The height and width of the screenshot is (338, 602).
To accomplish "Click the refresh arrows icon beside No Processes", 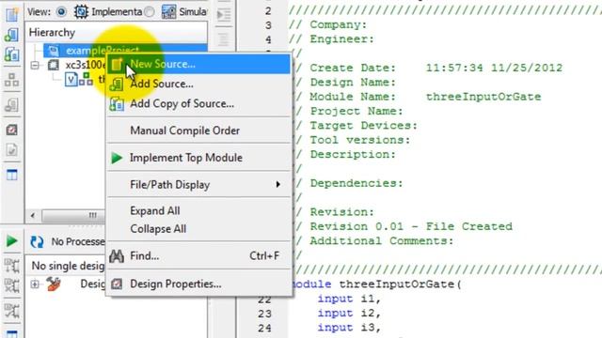I will 37,242.
